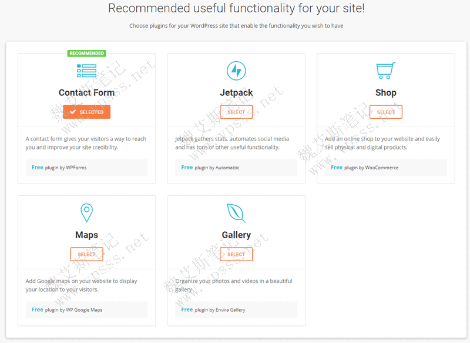Click the Jetpack card title
Viewport: 470px width, 343px height.
coord(236,92)
